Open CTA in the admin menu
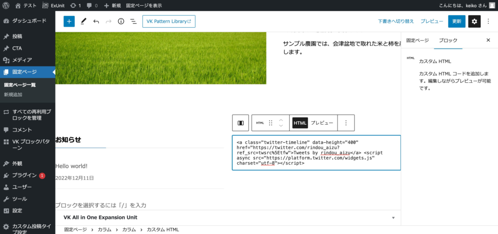 pyautogui.click(x=28, y=48)
